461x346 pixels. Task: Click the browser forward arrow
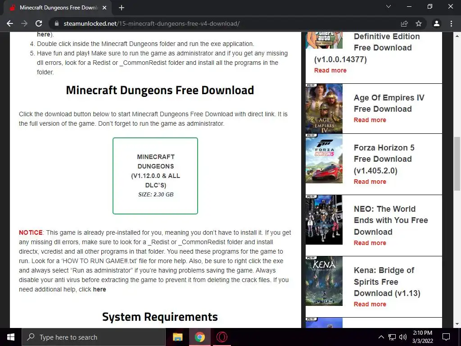24,23
